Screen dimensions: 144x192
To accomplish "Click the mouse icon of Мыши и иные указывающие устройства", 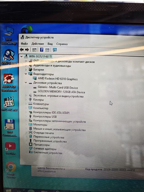I will (30, 128).
